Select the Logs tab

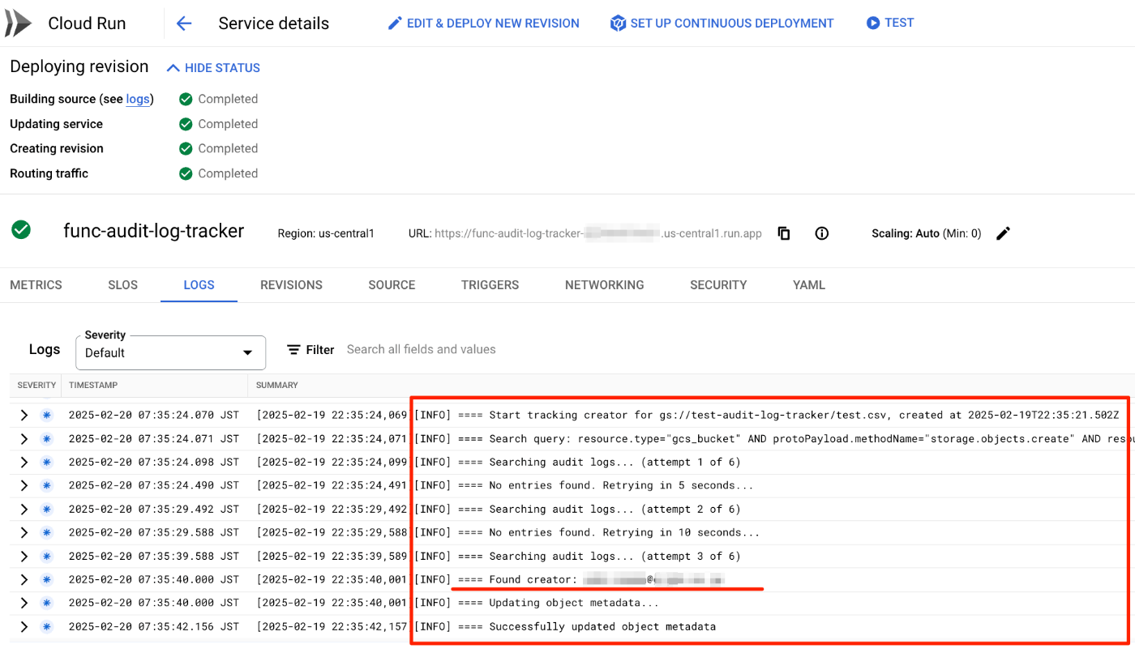click(x=199, y=285)
